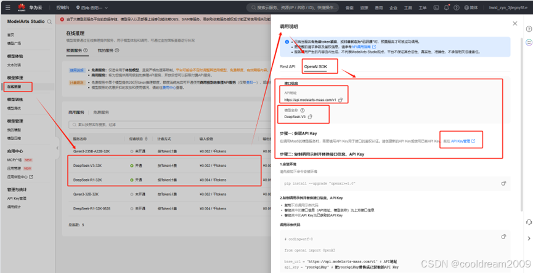Click the ModelArts Studio sidebar search icon

click(50, 22)
